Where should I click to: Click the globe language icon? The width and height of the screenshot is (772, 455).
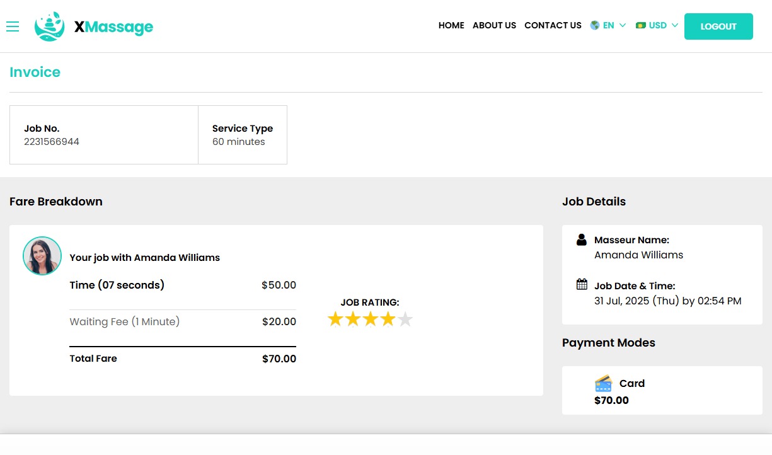[594, 26]
